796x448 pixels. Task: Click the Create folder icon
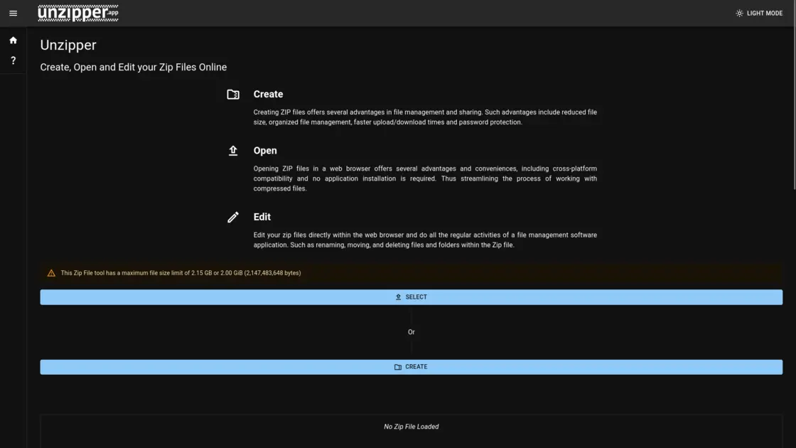point(232,93)
